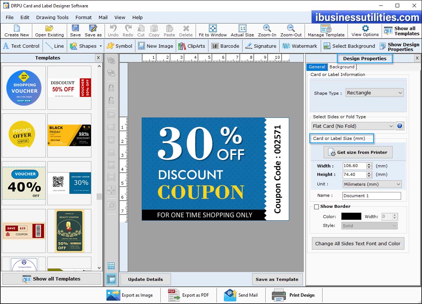
Task: Switch to the Background tab
Action: [x=342, y=67]
